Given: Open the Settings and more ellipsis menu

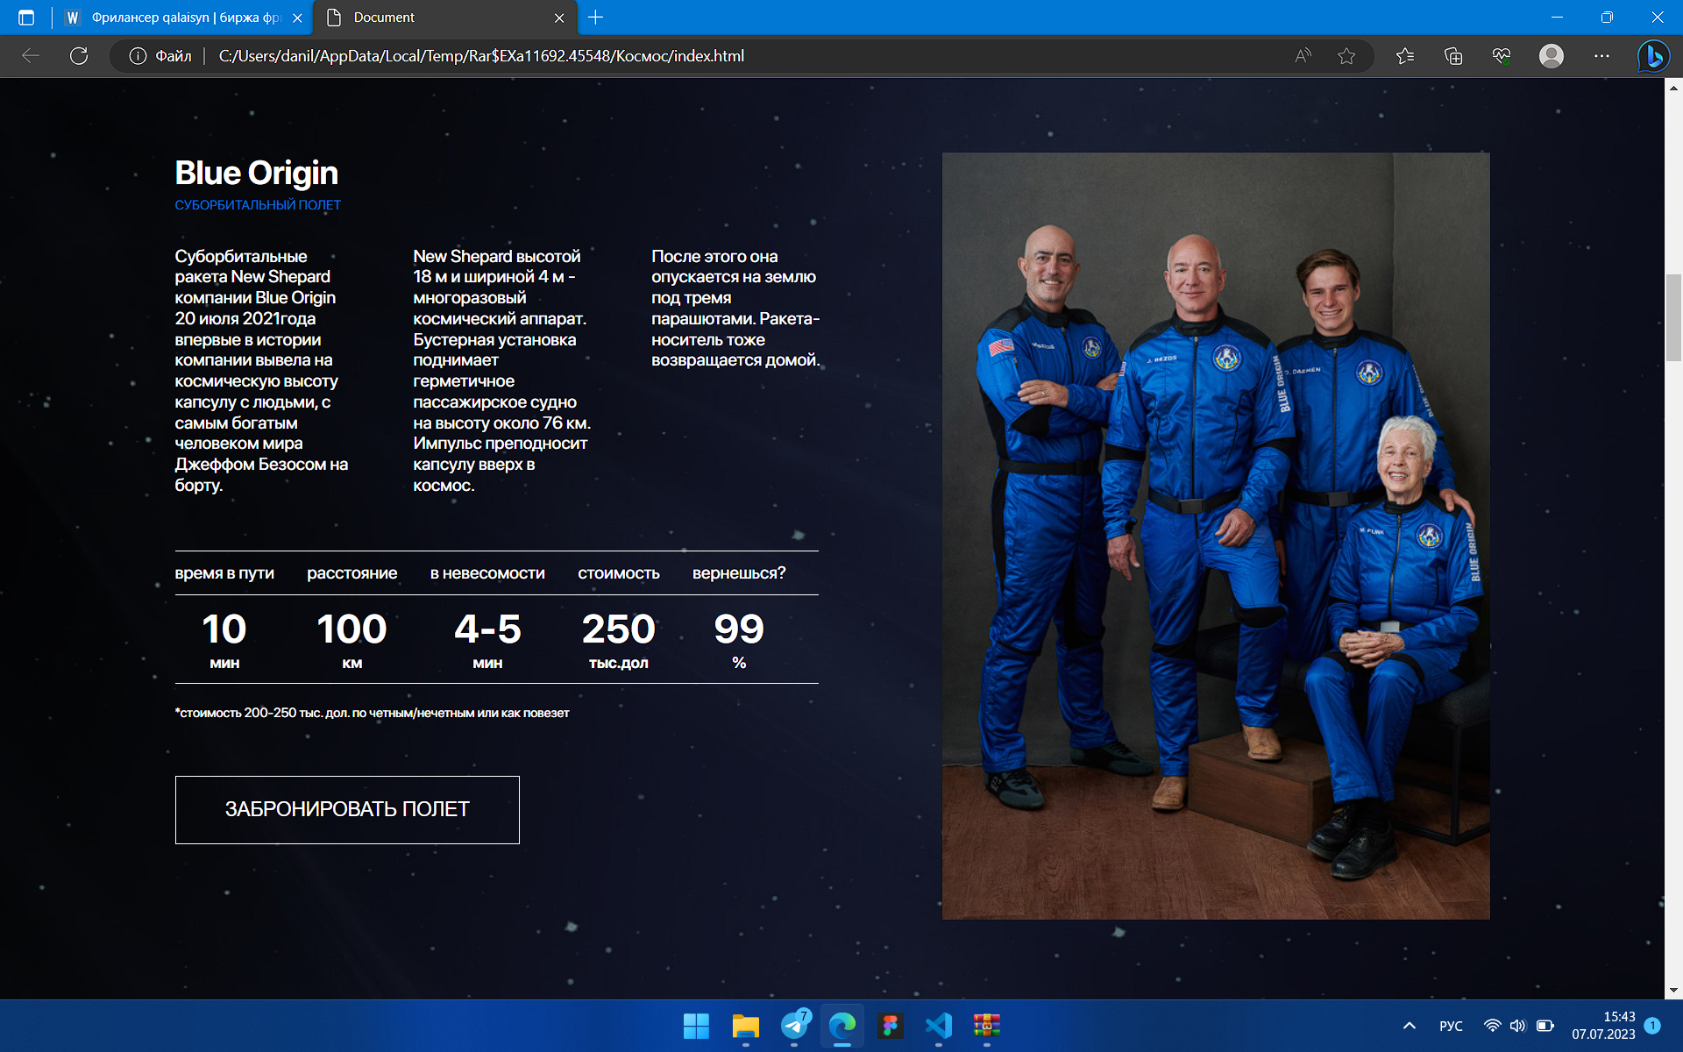Looking at the screenshot, I should click(x=1601, y=56).
